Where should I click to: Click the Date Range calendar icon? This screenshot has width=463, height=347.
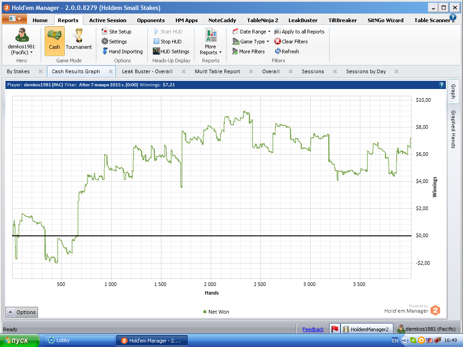235,32
